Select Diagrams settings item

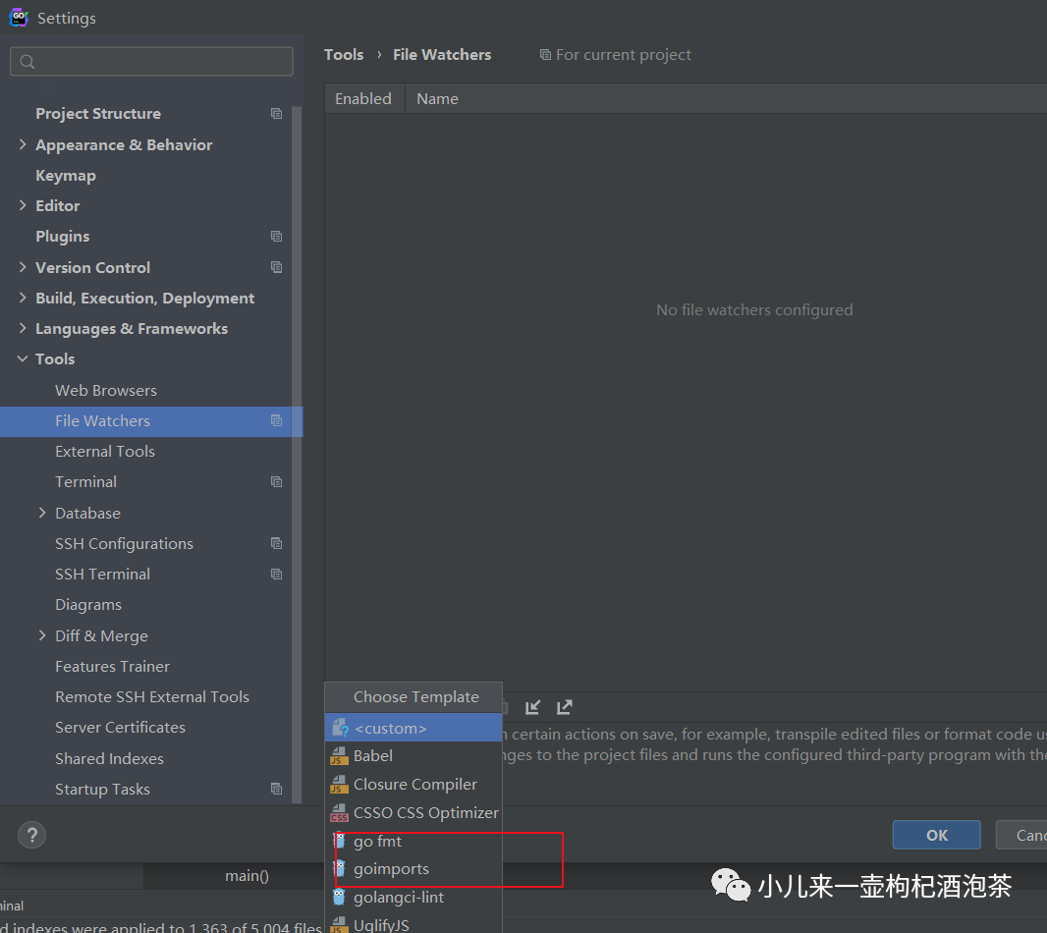88,604
